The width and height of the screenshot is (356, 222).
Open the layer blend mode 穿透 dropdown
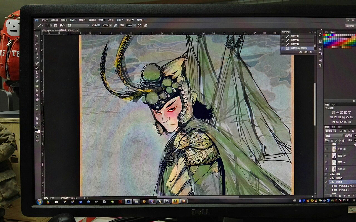334,136
